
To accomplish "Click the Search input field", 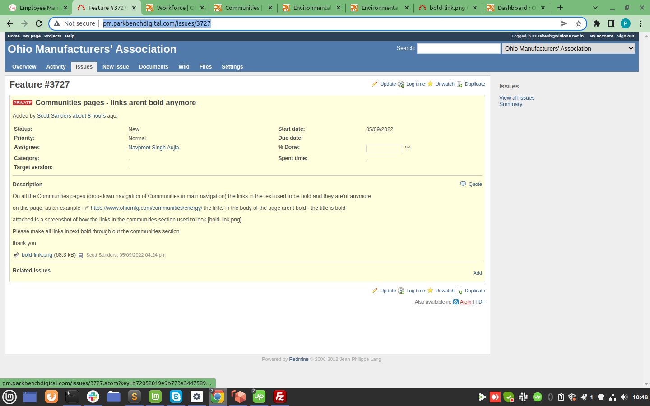I will pyautogui.click(x=459, y=49).
